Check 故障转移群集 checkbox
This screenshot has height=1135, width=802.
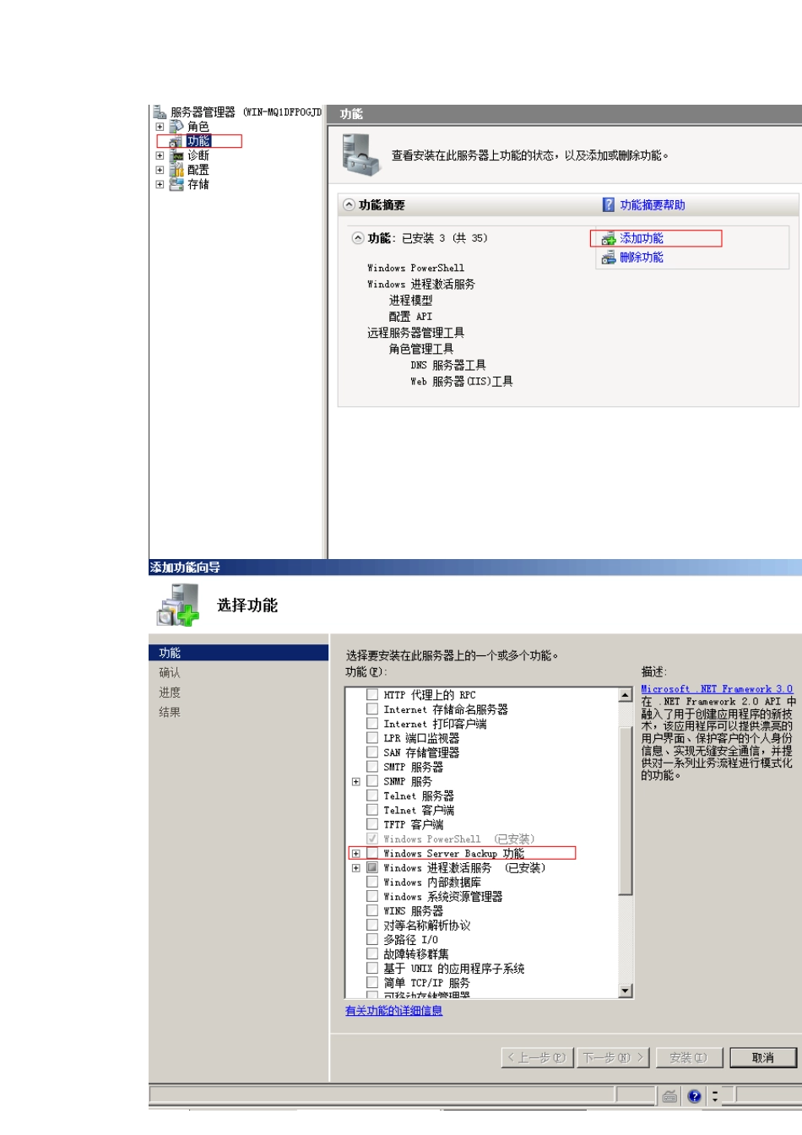tap(372, 953)
